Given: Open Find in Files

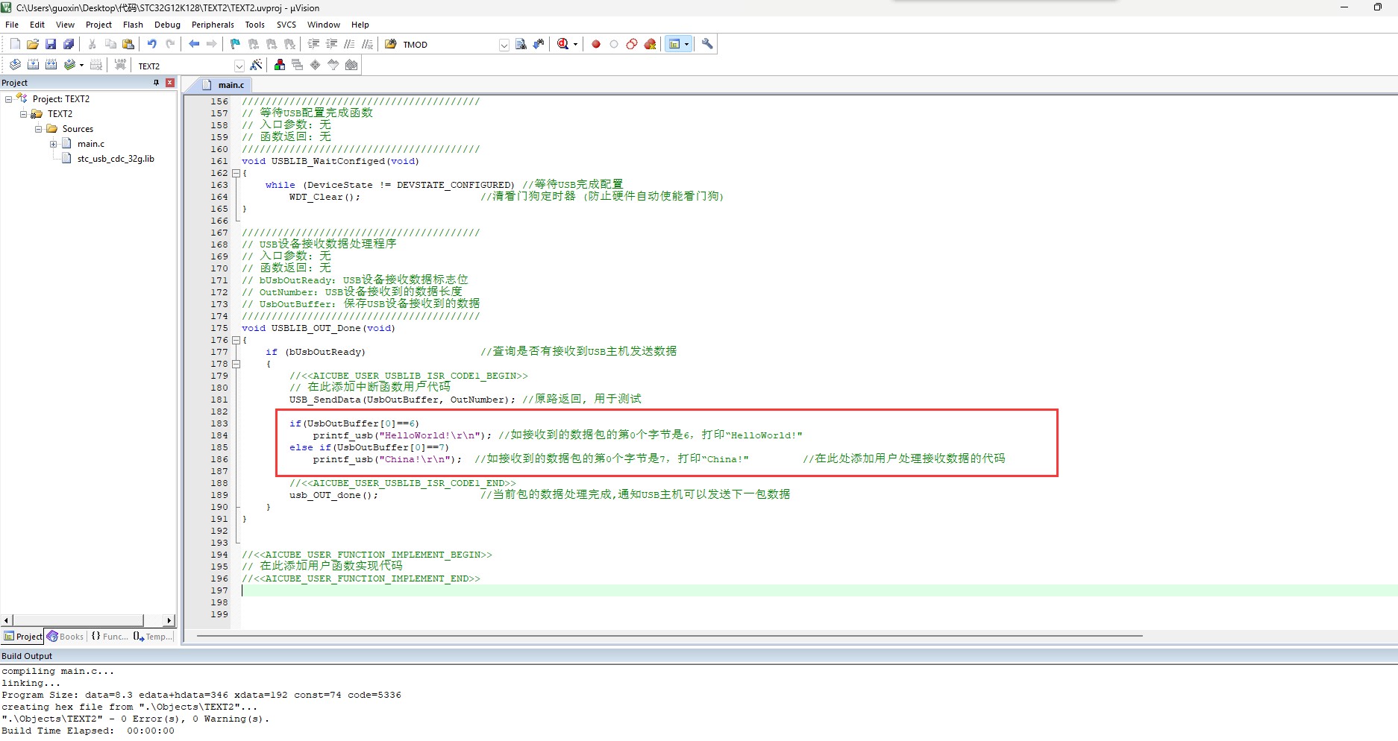Looking at the screenshot, I should [x=390, y=45].
